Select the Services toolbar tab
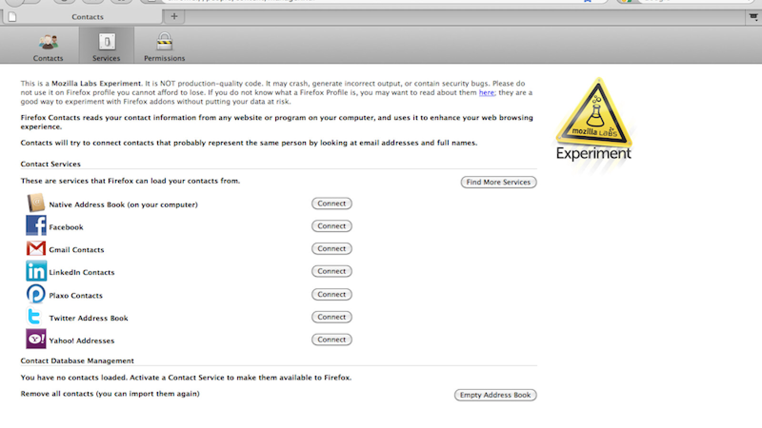Screen dimensions: 762x428 pyautogui.click(x=106, y=47)
